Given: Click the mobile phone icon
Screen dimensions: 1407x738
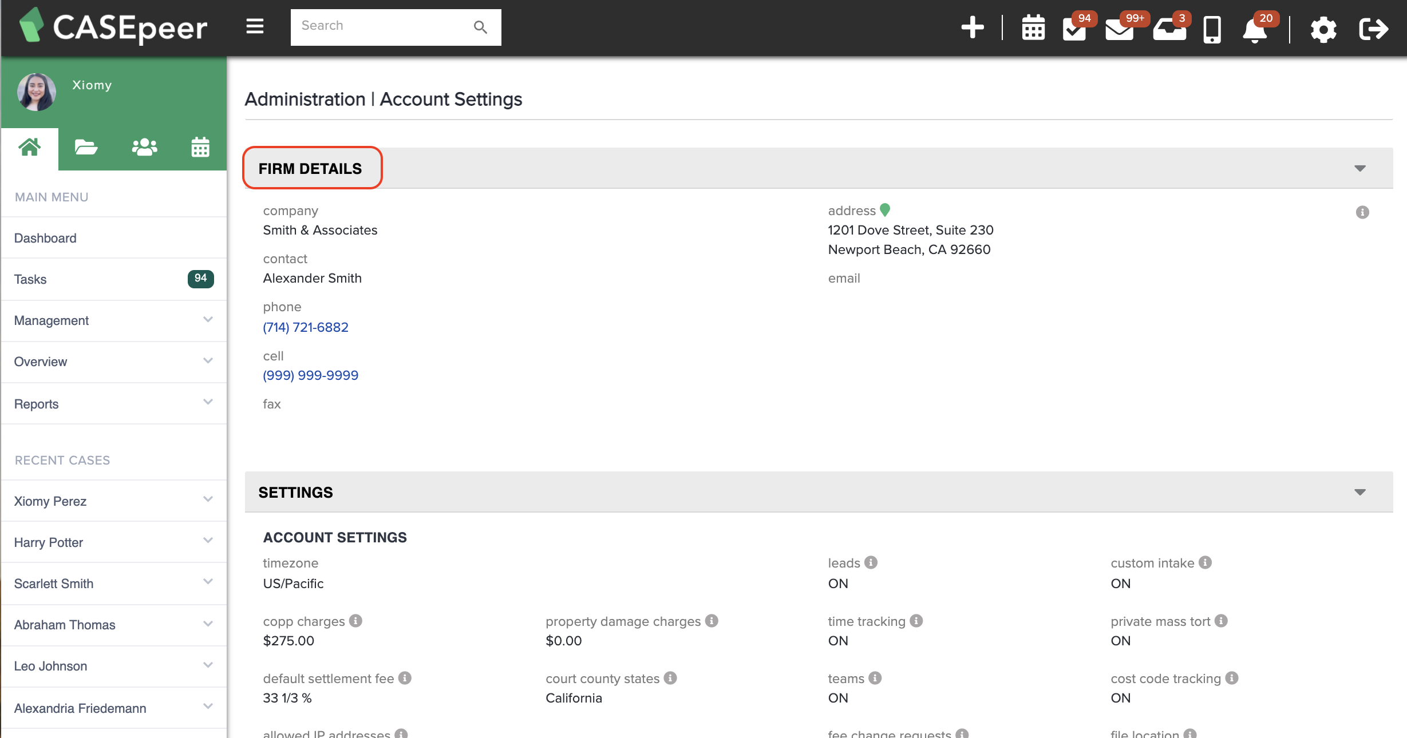Looking at the screenshot, I should coord(1212,29).
